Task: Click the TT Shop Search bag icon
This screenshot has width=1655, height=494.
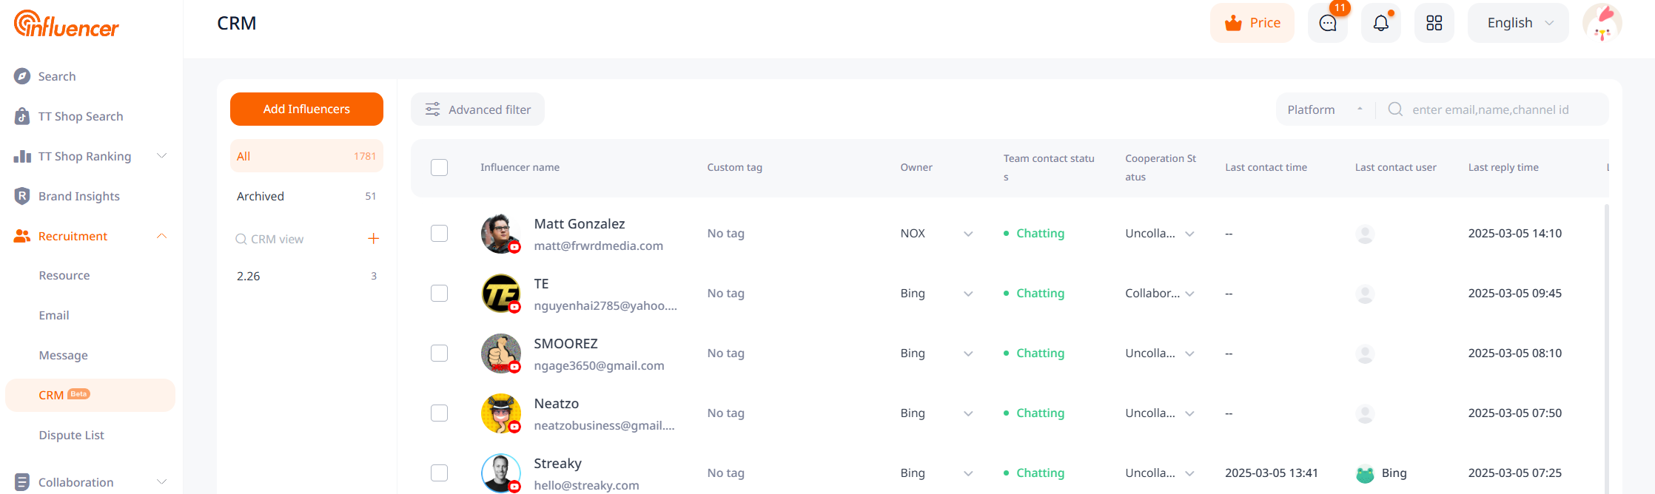Action: [x=22, y=116]
